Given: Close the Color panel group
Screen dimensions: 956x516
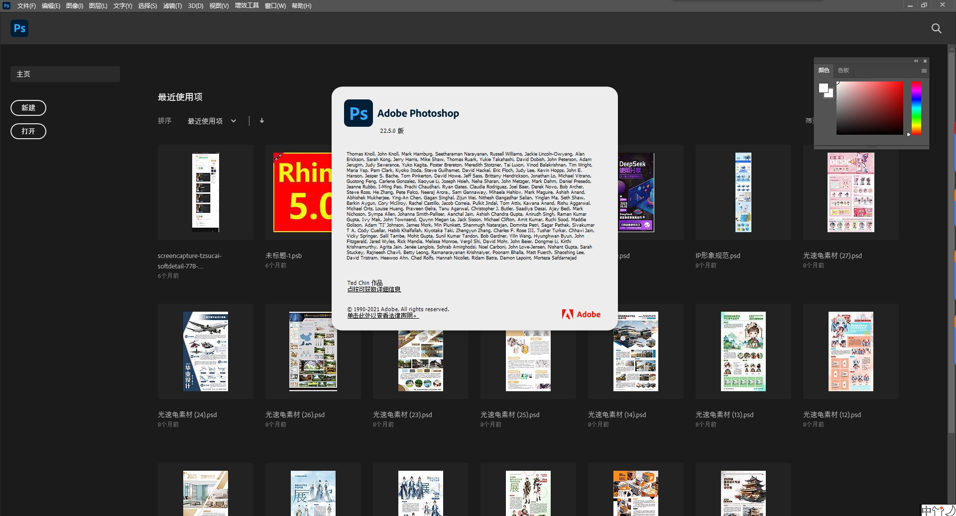Looking at the screenshot, I should click(x=925, y=61).
